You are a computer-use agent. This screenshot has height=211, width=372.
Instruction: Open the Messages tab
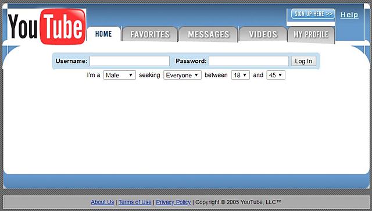click(x=208, y=34)
